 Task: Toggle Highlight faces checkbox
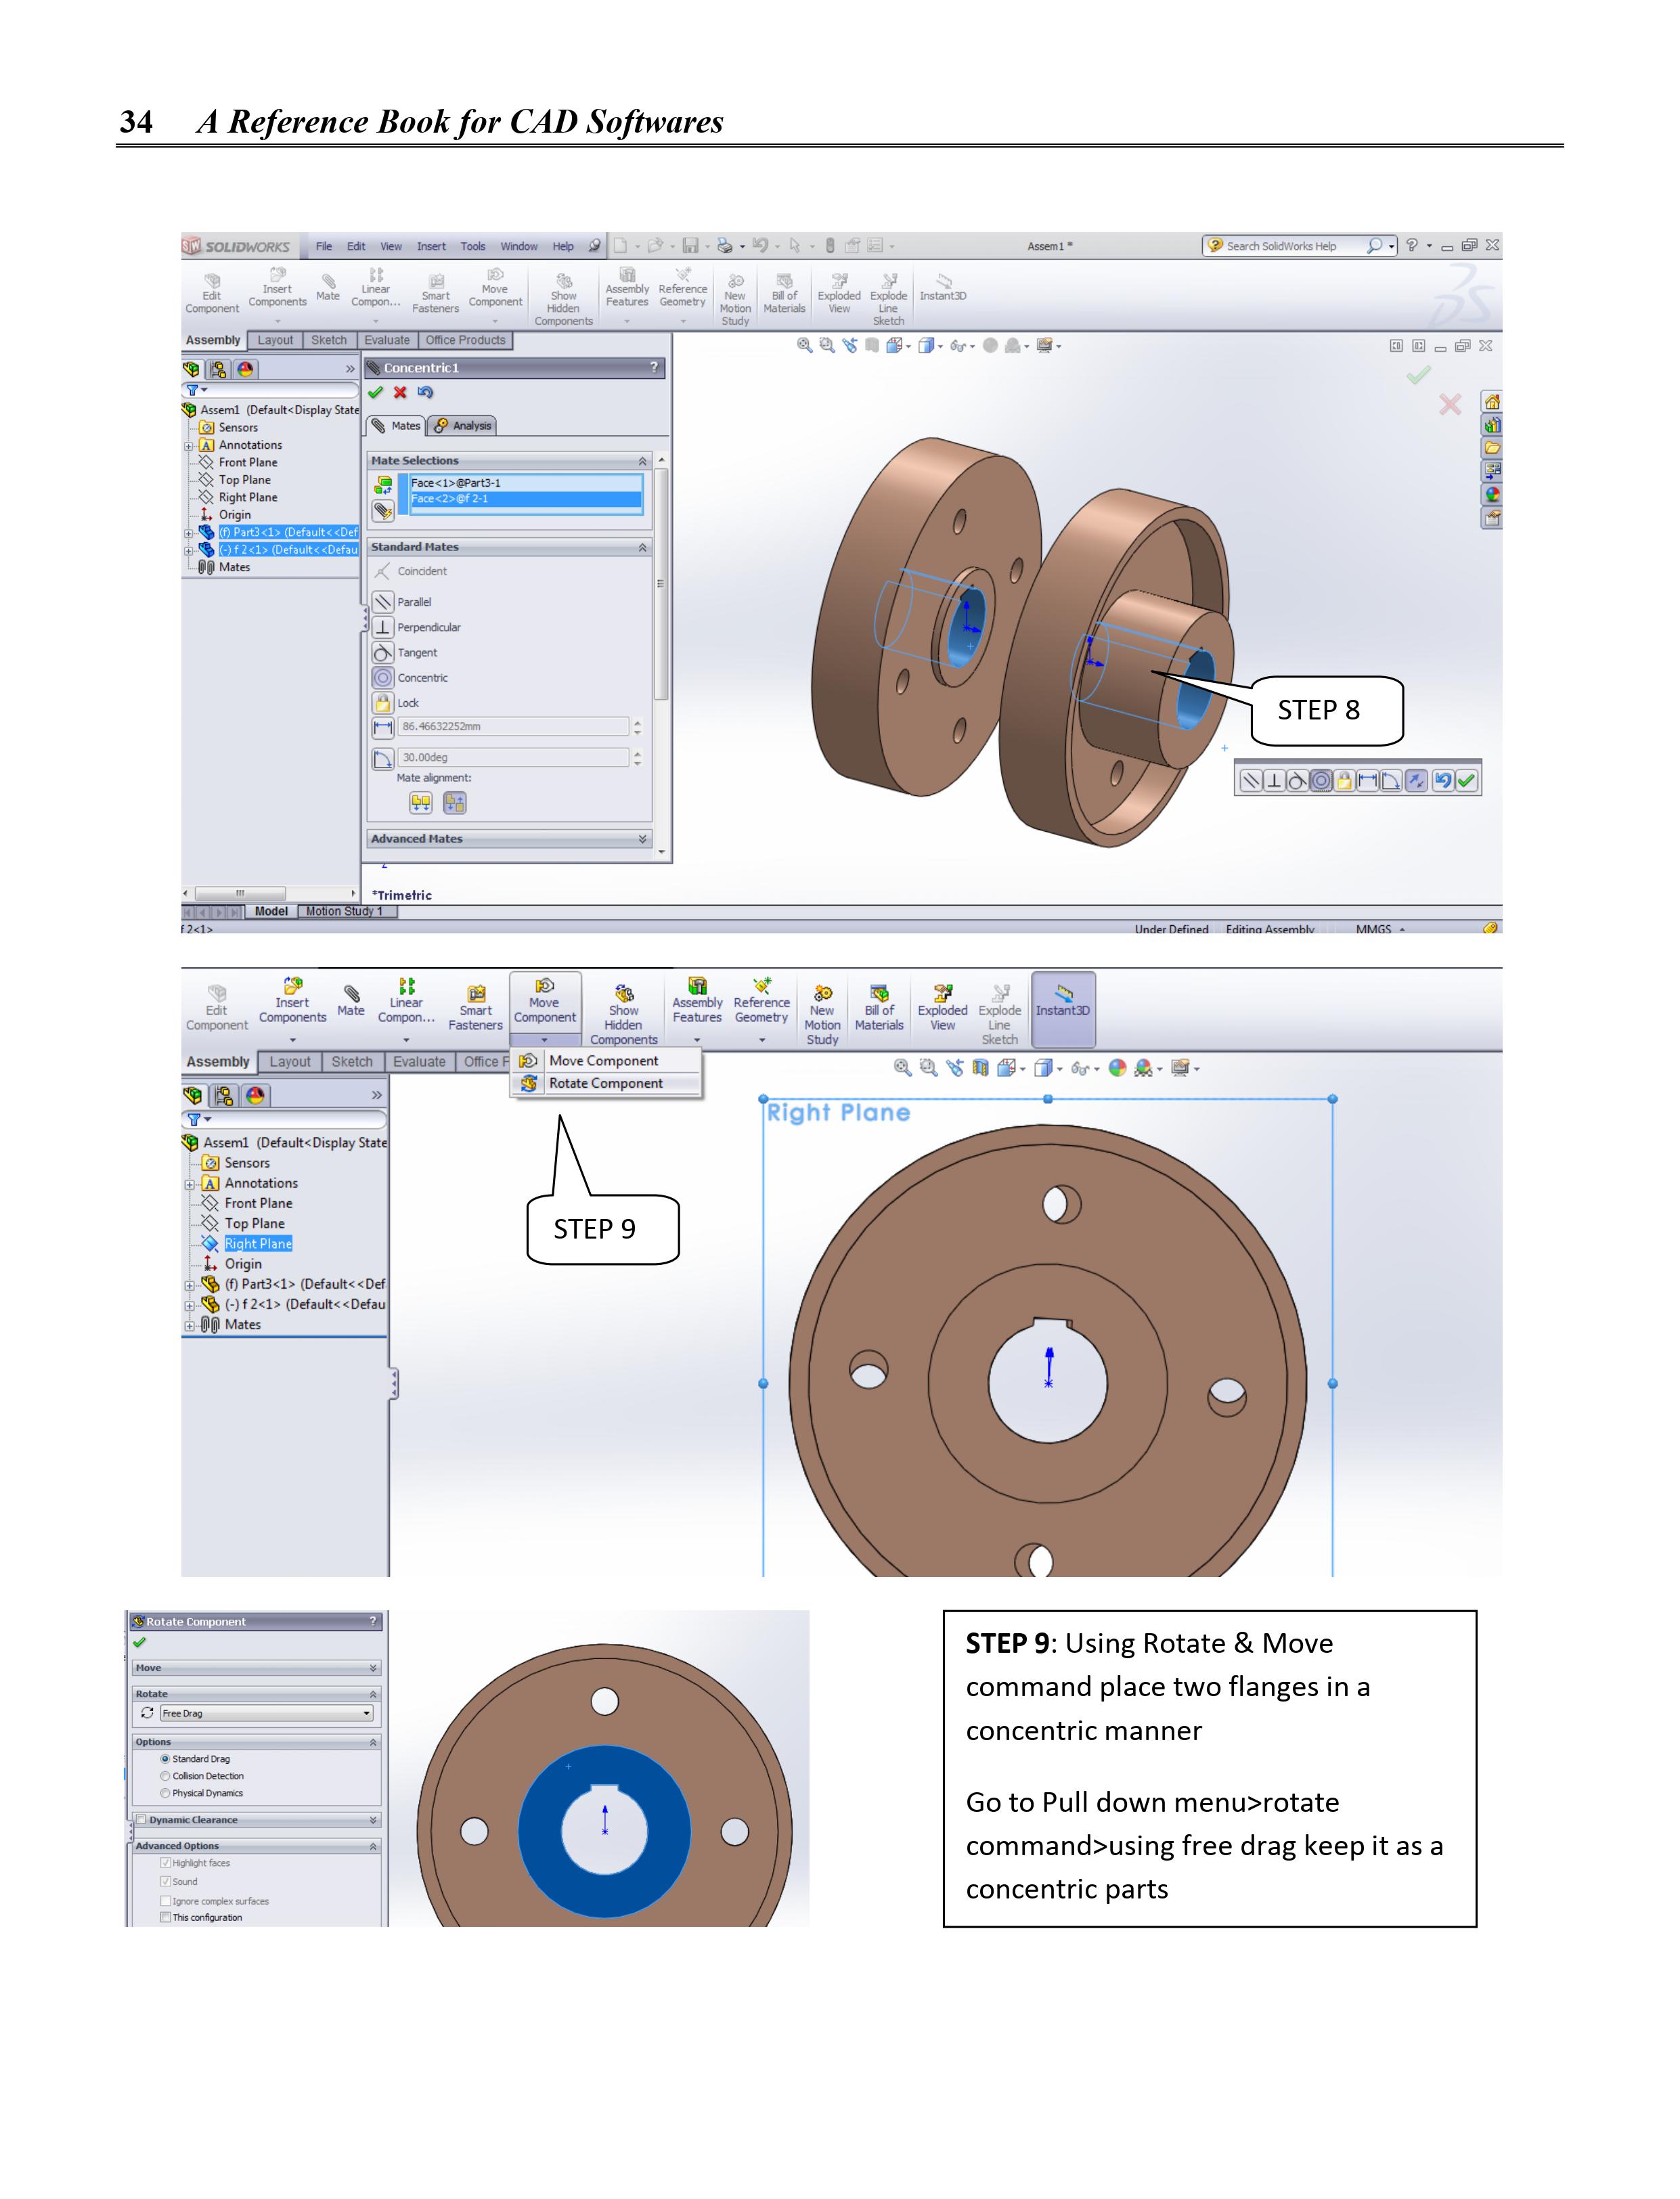(166, 1863)
